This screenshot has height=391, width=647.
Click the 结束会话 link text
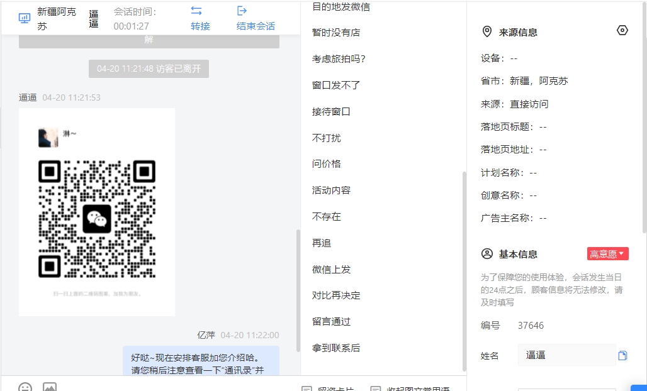tap(256, 26)
